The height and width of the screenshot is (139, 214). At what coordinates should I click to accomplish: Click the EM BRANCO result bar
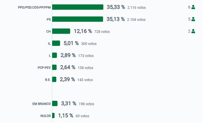(55, 103)
